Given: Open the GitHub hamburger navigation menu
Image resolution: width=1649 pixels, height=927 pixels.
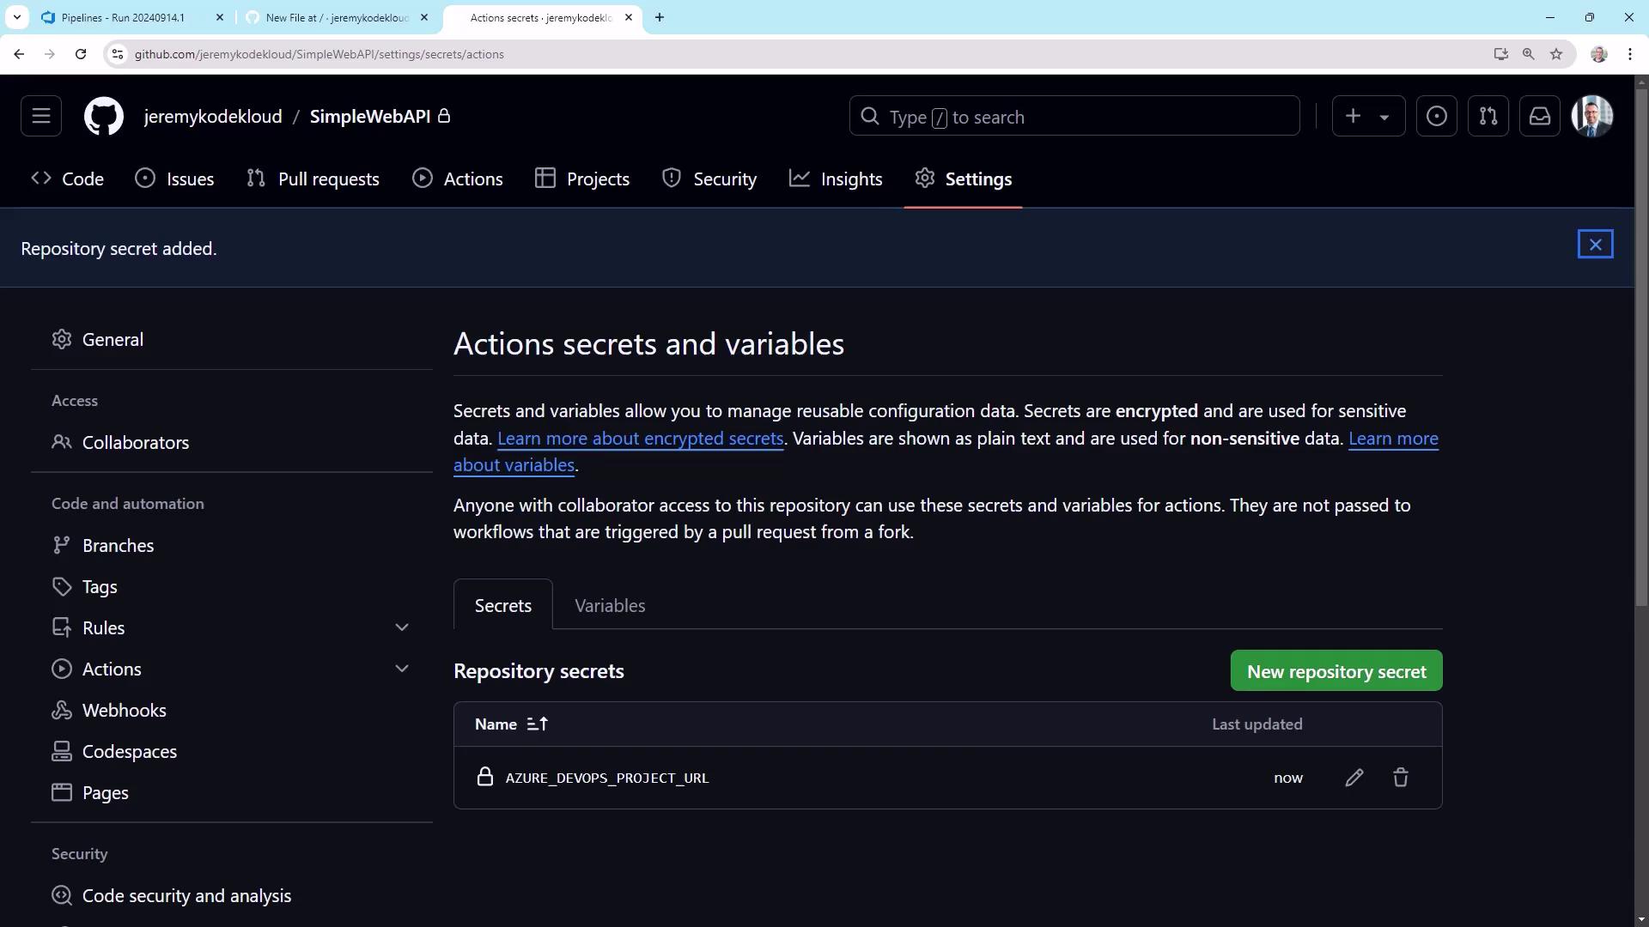Looking at the screenshot, I should (x=41, y=116).
